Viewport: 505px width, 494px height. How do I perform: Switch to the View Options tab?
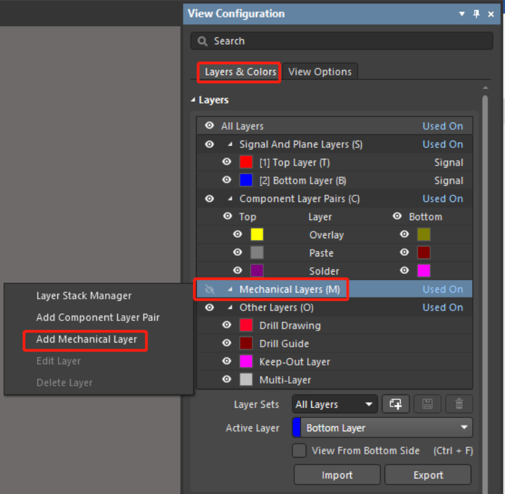[320, 71]
